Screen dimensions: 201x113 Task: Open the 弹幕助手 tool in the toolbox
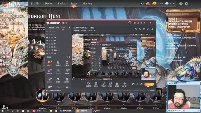49,63
